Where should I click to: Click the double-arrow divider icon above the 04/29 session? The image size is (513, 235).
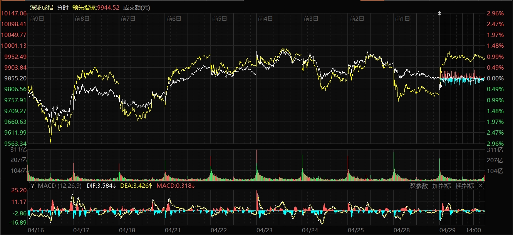440,13
